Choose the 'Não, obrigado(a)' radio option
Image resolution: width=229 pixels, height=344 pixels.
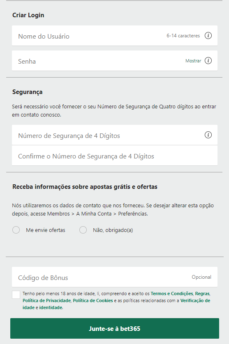[x=83, y=230]
